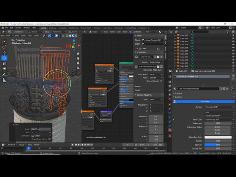Play the animation forward
236x177 pixels.
85,145
